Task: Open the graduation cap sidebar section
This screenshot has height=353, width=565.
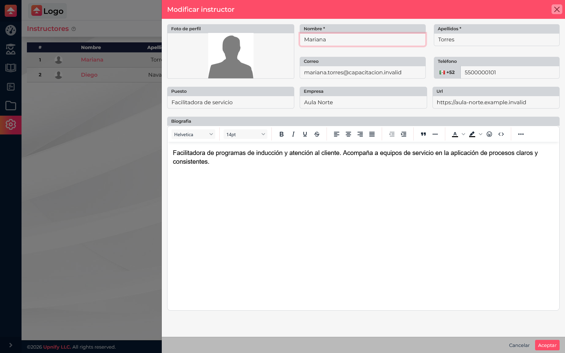Action: [11, 49]
